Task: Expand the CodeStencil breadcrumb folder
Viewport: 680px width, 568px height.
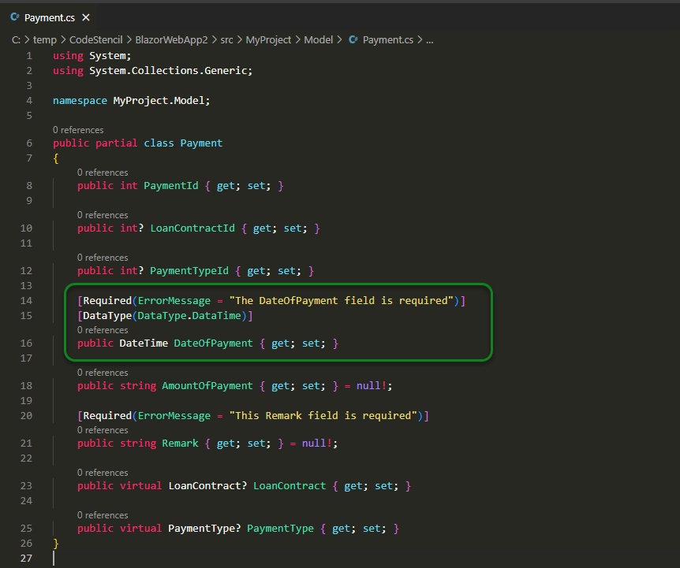Action: coord(96,39)
